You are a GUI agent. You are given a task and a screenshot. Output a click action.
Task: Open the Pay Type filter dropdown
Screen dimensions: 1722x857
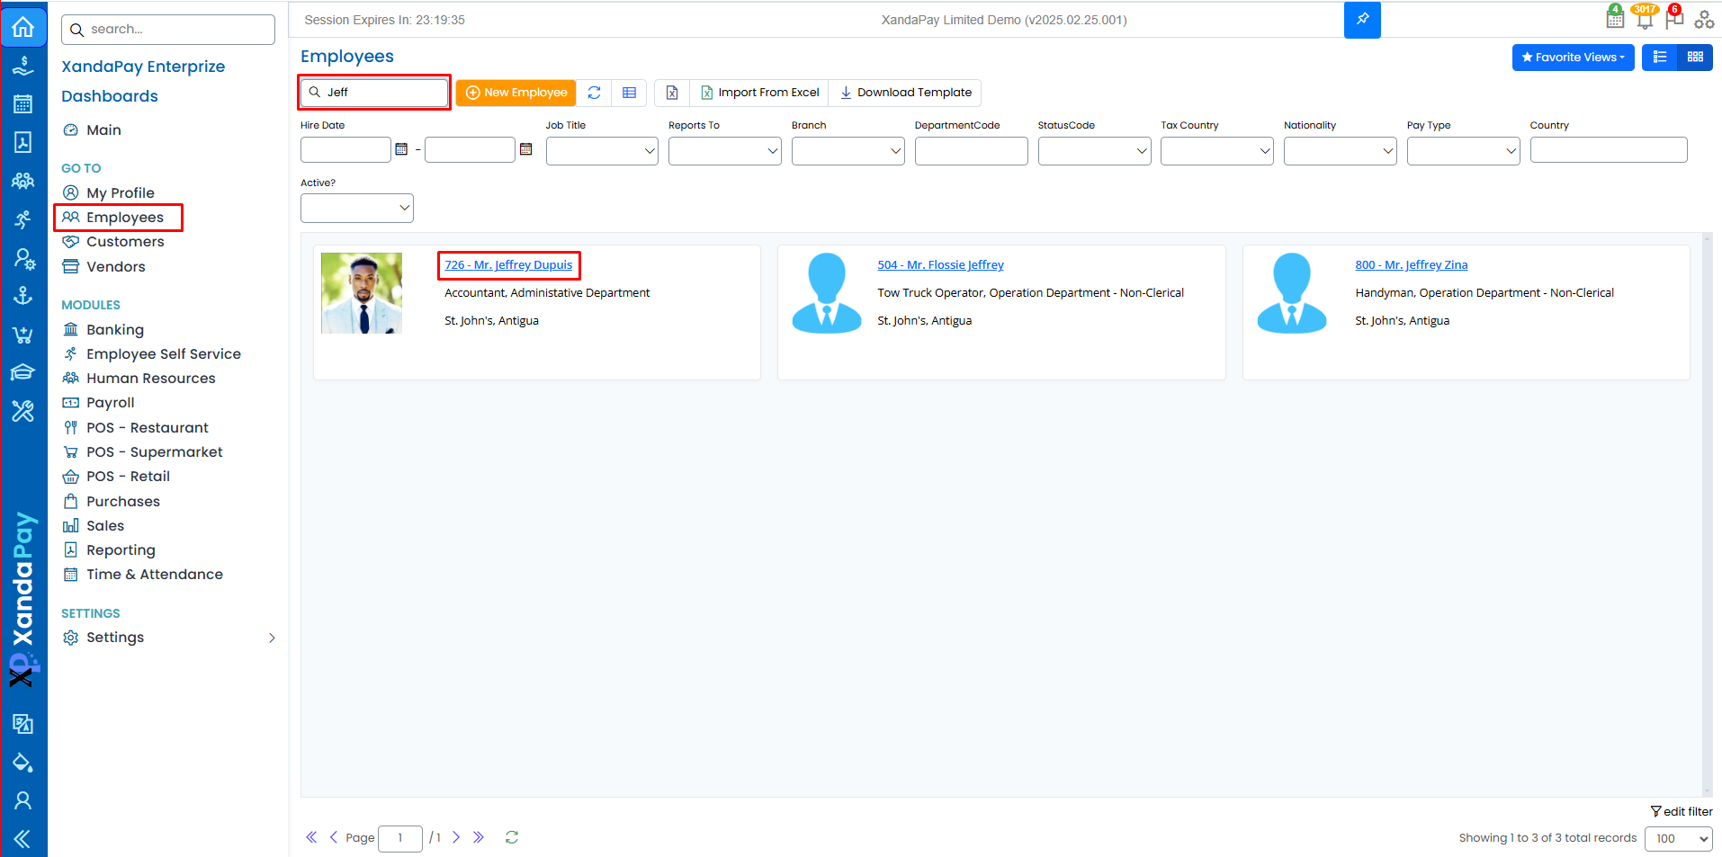pos(1464,151)
